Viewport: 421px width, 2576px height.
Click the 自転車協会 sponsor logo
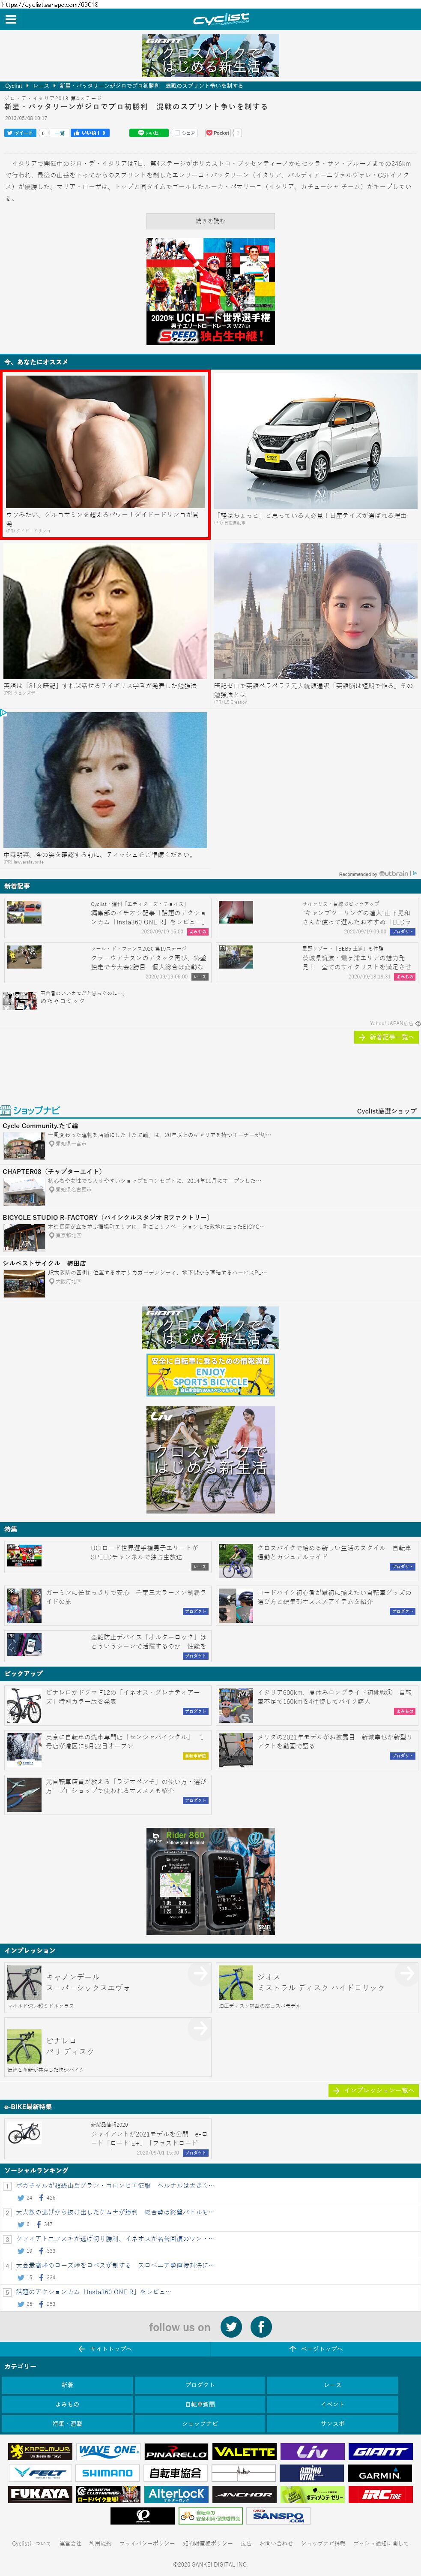point(176,2473)
